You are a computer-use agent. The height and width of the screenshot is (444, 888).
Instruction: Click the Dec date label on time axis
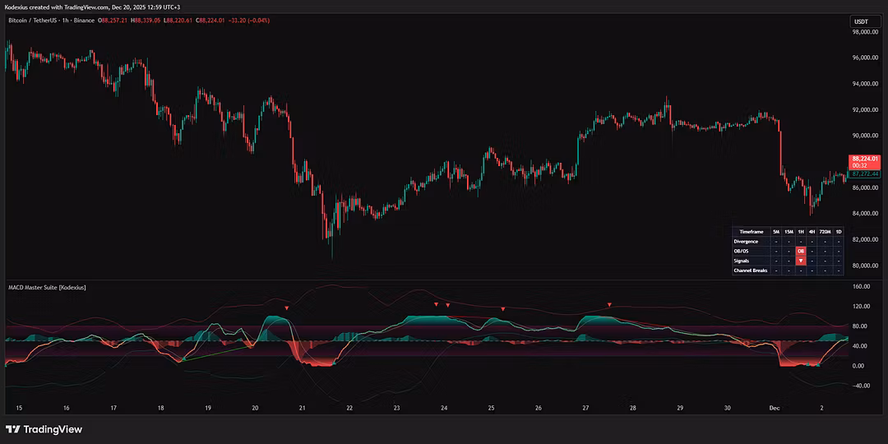[x=774, y=408]
